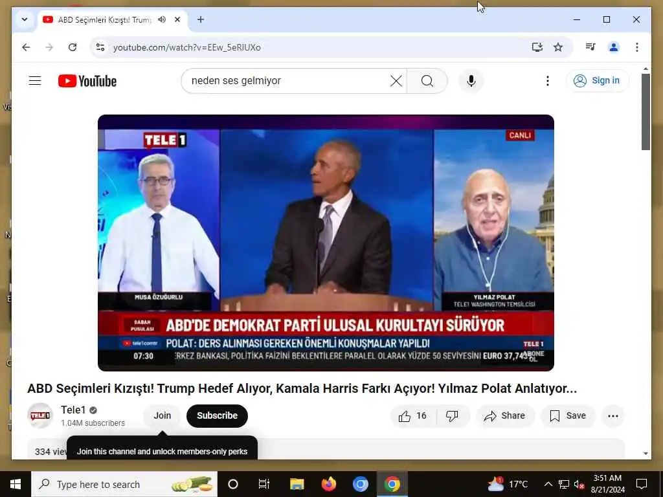This screenshot has width=663, height=497.
Task: Open Cortana circle on taskbar
Action: coord(233,484)
